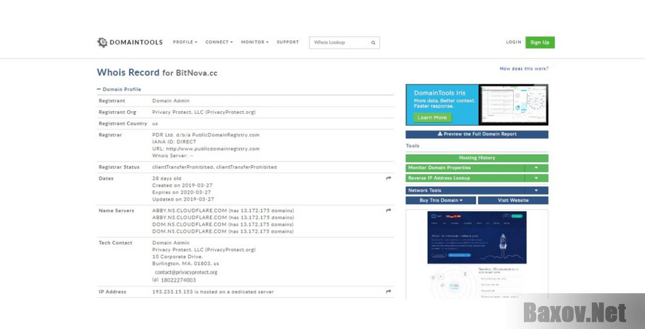Click the share arrow in Dates row
This screenshot has height=329, width=645.
(x=388, y=178)
